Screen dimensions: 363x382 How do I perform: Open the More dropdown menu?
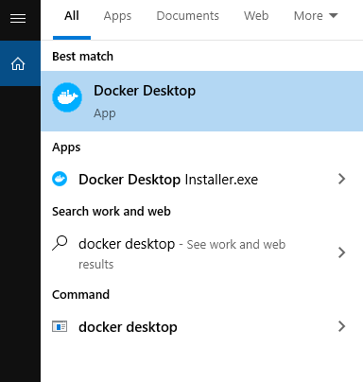point(316,16)
